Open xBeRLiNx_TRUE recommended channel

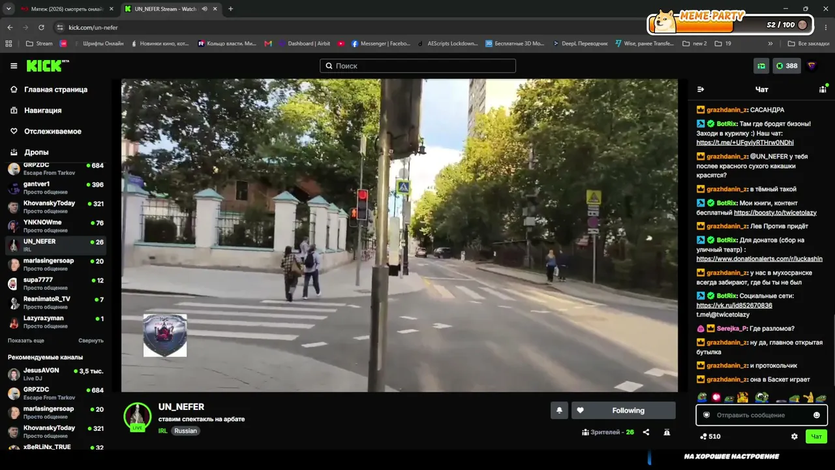55,447
